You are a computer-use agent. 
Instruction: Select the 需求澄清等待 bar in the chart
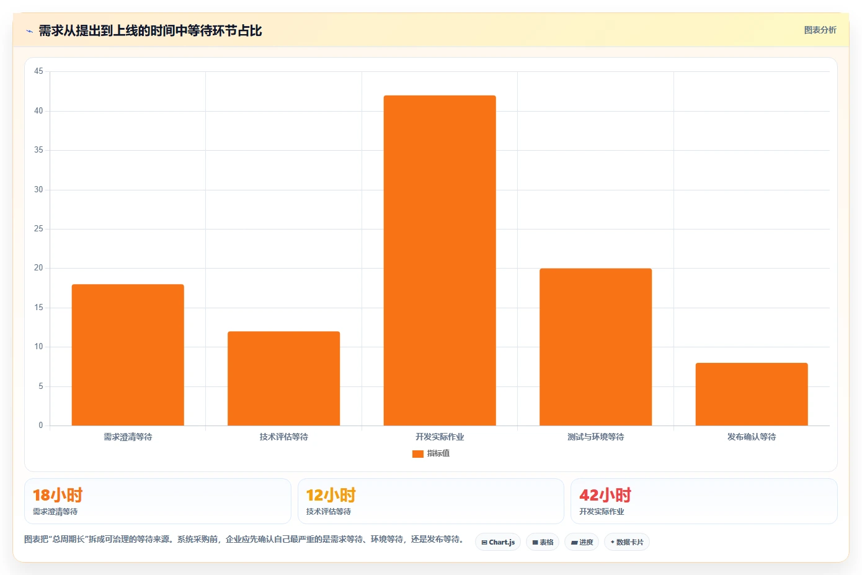(x=128, y=355)
